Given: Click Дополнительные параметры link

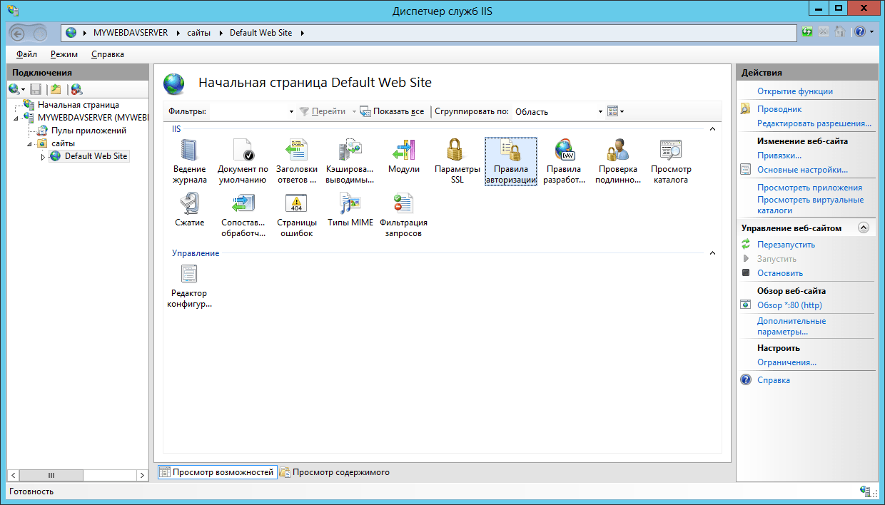Looking at the screenshot, I should tap(792, 327).
